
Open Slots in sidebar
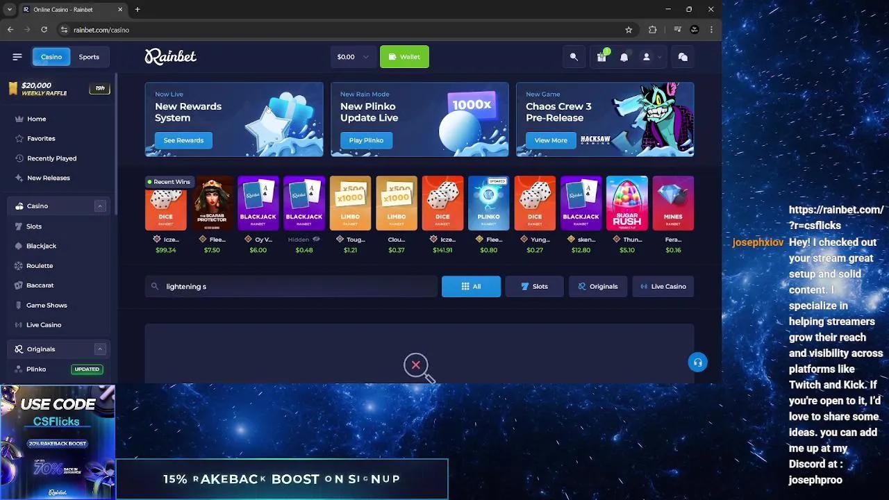click(34, 226)
